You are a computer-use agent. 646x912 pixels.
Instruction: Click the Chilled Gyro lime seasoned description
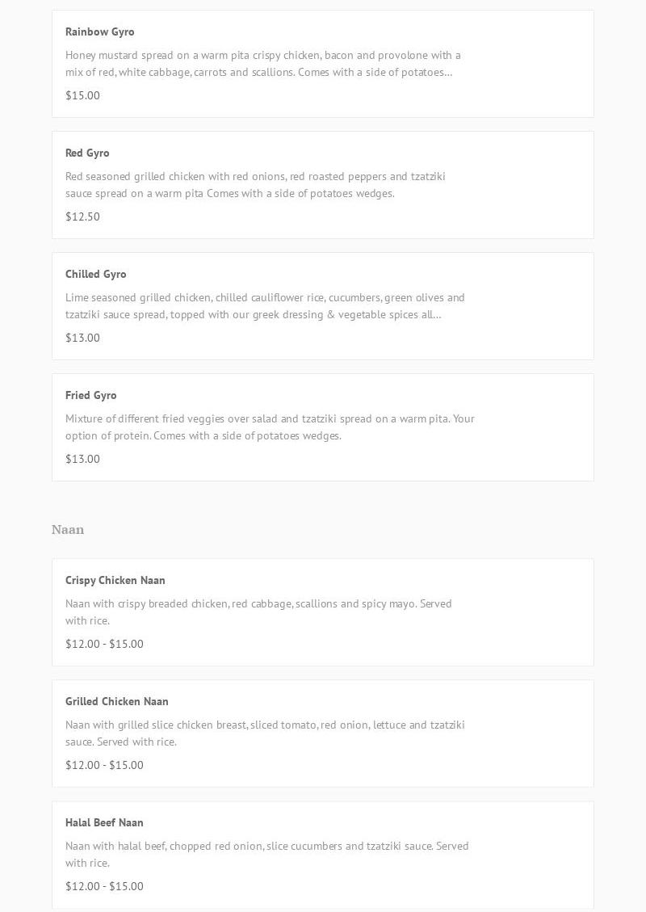coord(265,306)
